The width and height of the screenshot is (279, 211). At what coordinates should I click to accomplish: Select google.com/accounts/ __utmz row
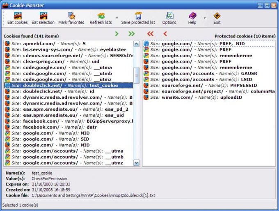click(x=69, y=163)
